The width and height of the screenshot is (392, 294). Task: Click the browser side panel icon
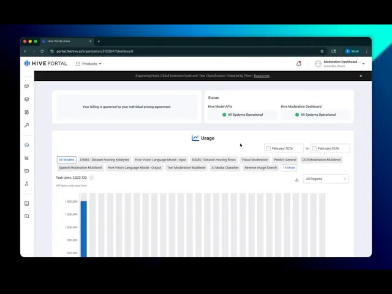tap(333, 51)
